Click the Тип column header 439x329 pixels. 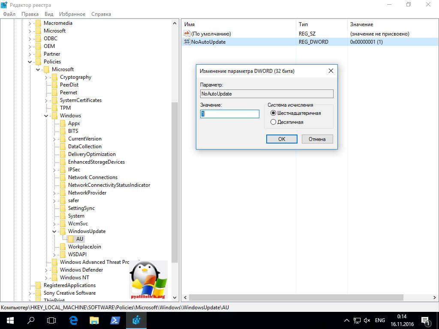(x=322, y=24)
